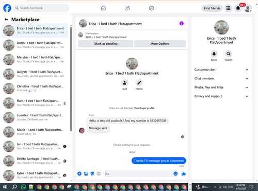258x191 pixels.
Task: Attach a photo to the message
Action: (86, 173)
